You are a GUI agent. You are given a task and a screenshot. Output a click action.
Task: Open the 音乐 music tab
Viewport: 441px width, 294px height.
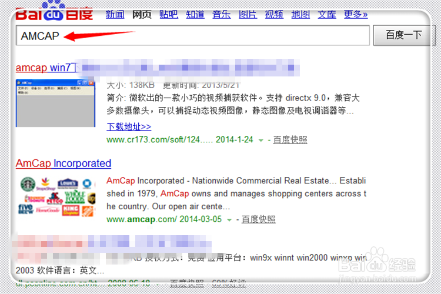(221, 14)
